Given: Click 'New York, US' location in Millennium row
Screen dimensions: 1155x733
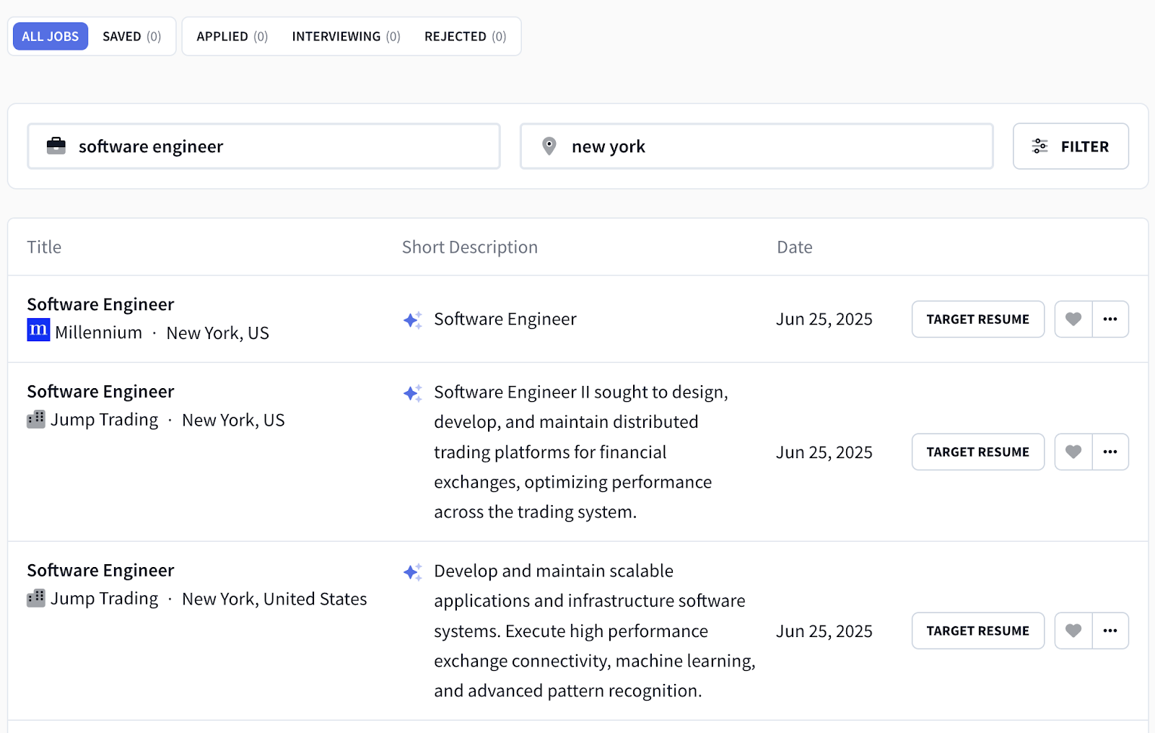Looking at the screenshot, I should [x=217, y=333].
